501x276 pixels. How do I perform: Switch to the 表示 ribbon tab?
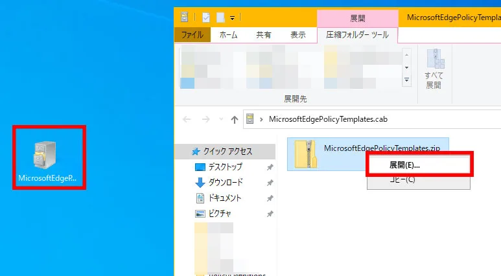297,35
